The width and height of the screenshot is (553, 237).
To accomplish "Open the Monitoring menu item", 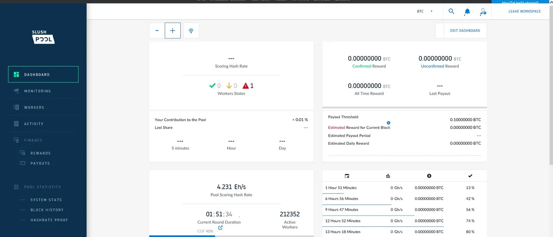I will (x=43, y=91).
